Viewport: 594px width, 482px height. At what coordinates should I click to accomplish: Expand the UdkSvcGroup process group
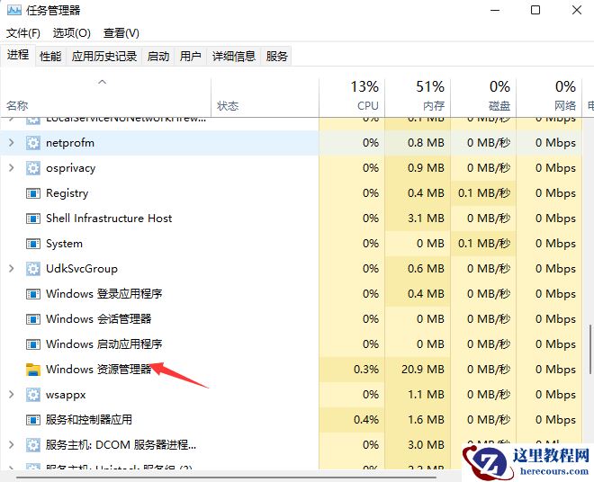coord(12,269)
